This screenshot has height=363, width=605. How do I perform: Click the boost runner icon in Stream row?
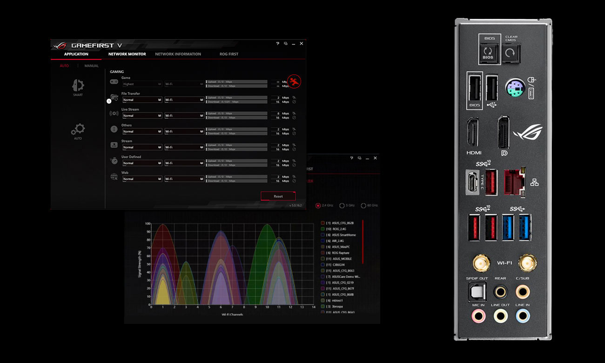pos(294,145)
